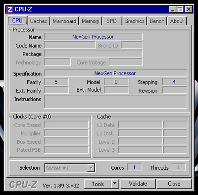Click the empty Instructions field

coord(115,102)
